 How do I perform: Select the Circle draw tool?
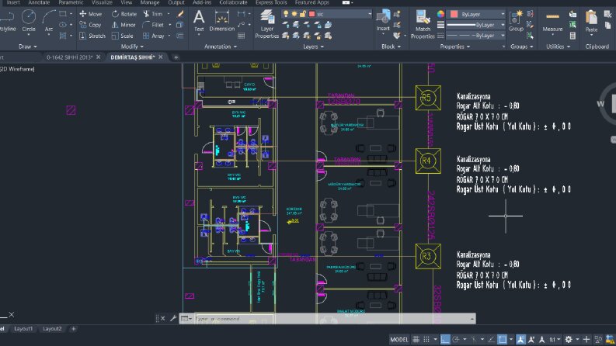coord(29,21)
